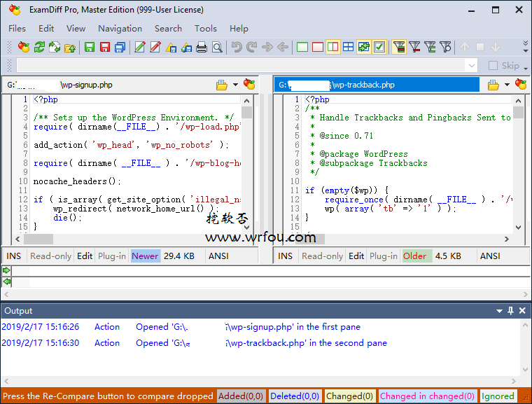This screenshot has height=404, width=532.
Task: Toggle Edit mode in left pane status
Action: 85,256
